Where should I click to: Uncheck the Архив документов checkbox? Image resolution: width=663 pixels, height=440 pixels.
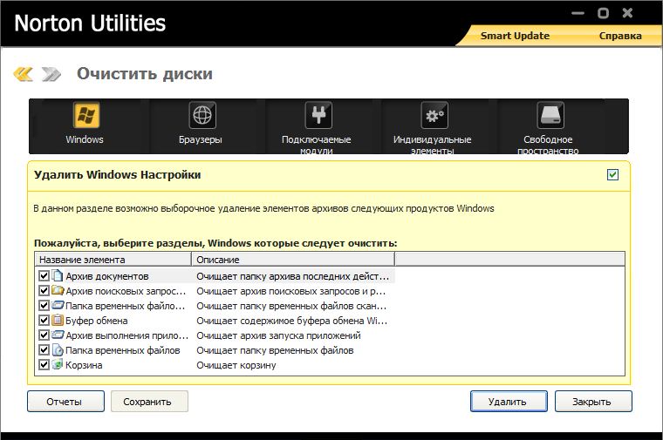[x=44, y=276]
